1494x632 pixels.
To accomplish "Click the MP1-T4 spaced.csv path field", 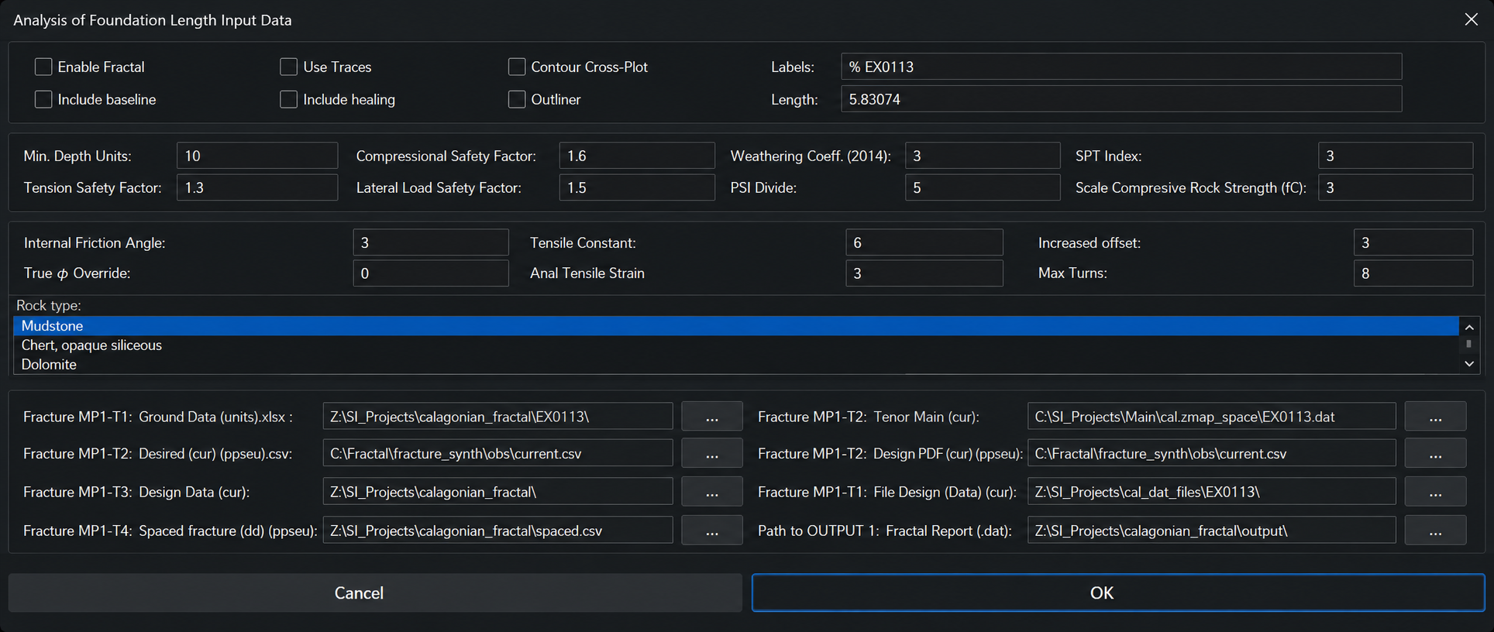I will point(497,531).
